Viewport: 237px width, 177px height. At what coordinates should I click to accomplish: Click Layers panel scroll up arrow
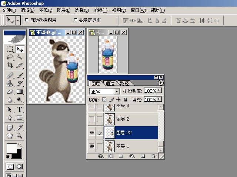point(161,107)
